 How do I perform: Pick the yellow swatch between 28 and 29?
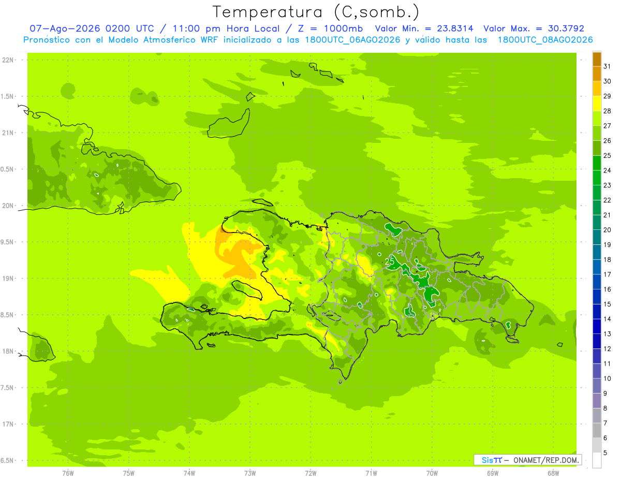pyautogui.click(x=597, y=104)
